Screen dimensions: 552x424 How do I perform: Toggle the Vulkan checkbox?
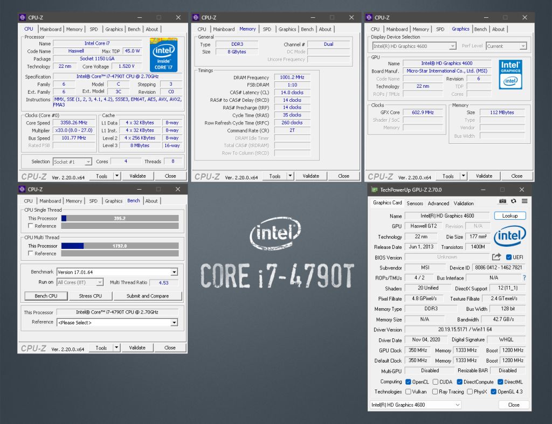point(409,392)
